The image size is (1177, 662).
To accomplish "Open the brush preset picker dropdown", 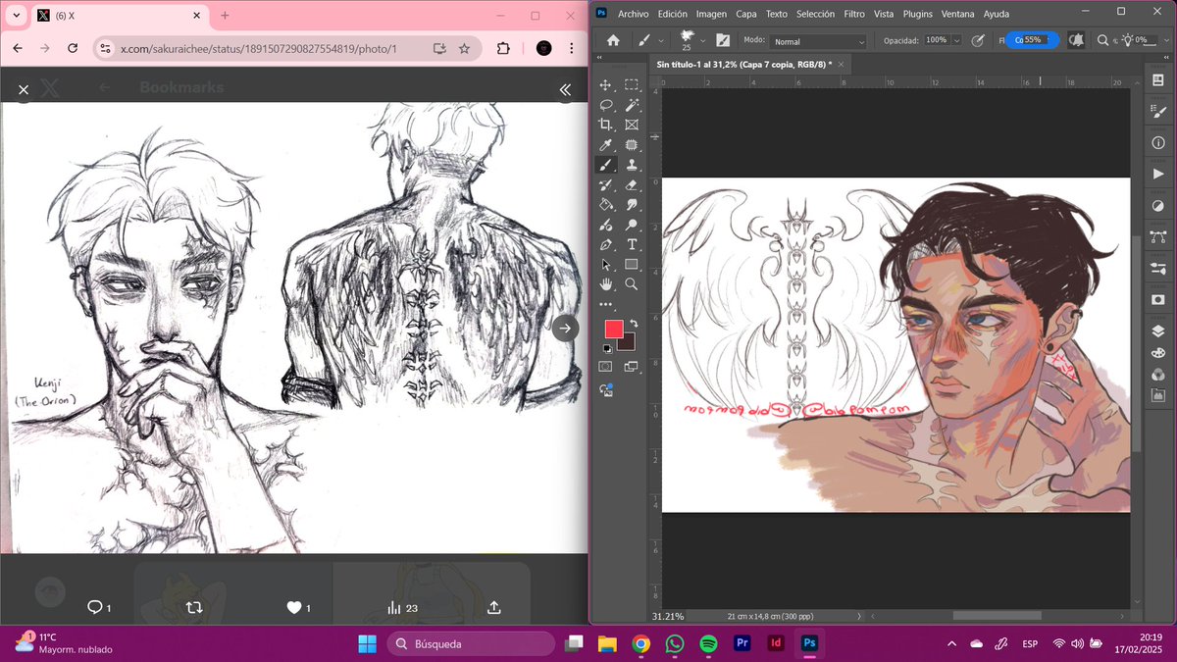I will [703, 41].
